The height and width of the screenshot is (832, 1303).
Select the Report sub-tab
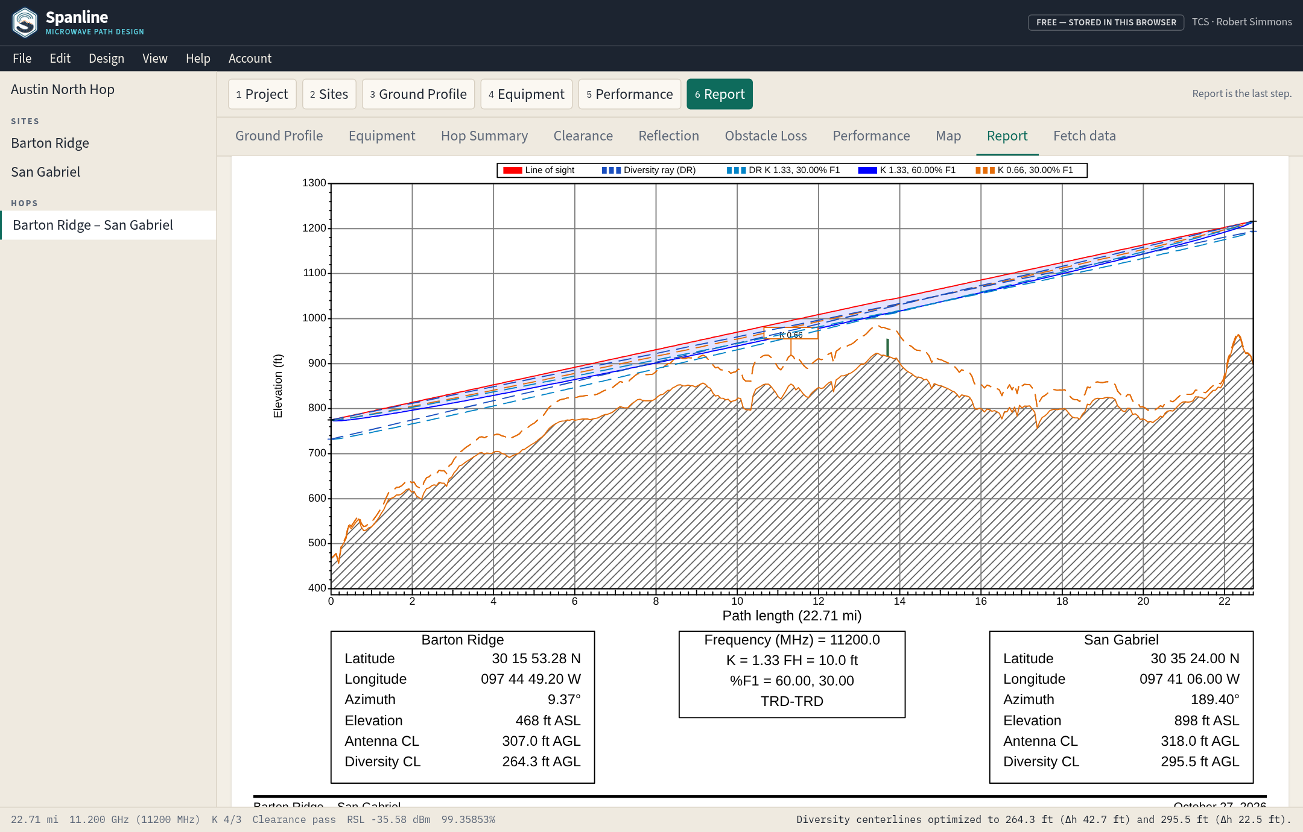pyautogui.click(x=1007, y=136)
